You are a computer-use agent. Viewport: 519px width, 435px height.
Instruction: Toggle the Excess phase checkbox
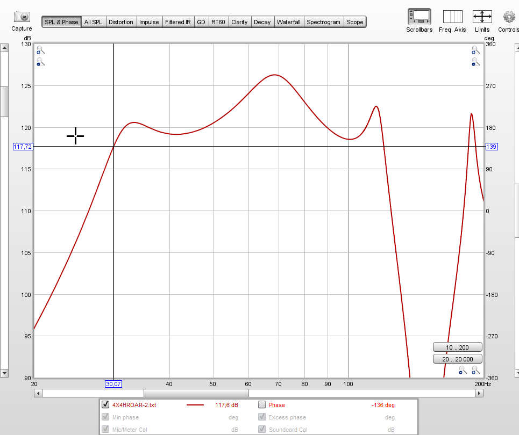point(262,417)
